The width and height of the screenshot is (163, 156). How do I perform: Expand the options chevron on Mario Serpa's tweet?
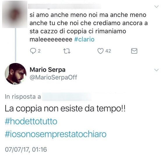pyautogui.click(x=157, y=70)
